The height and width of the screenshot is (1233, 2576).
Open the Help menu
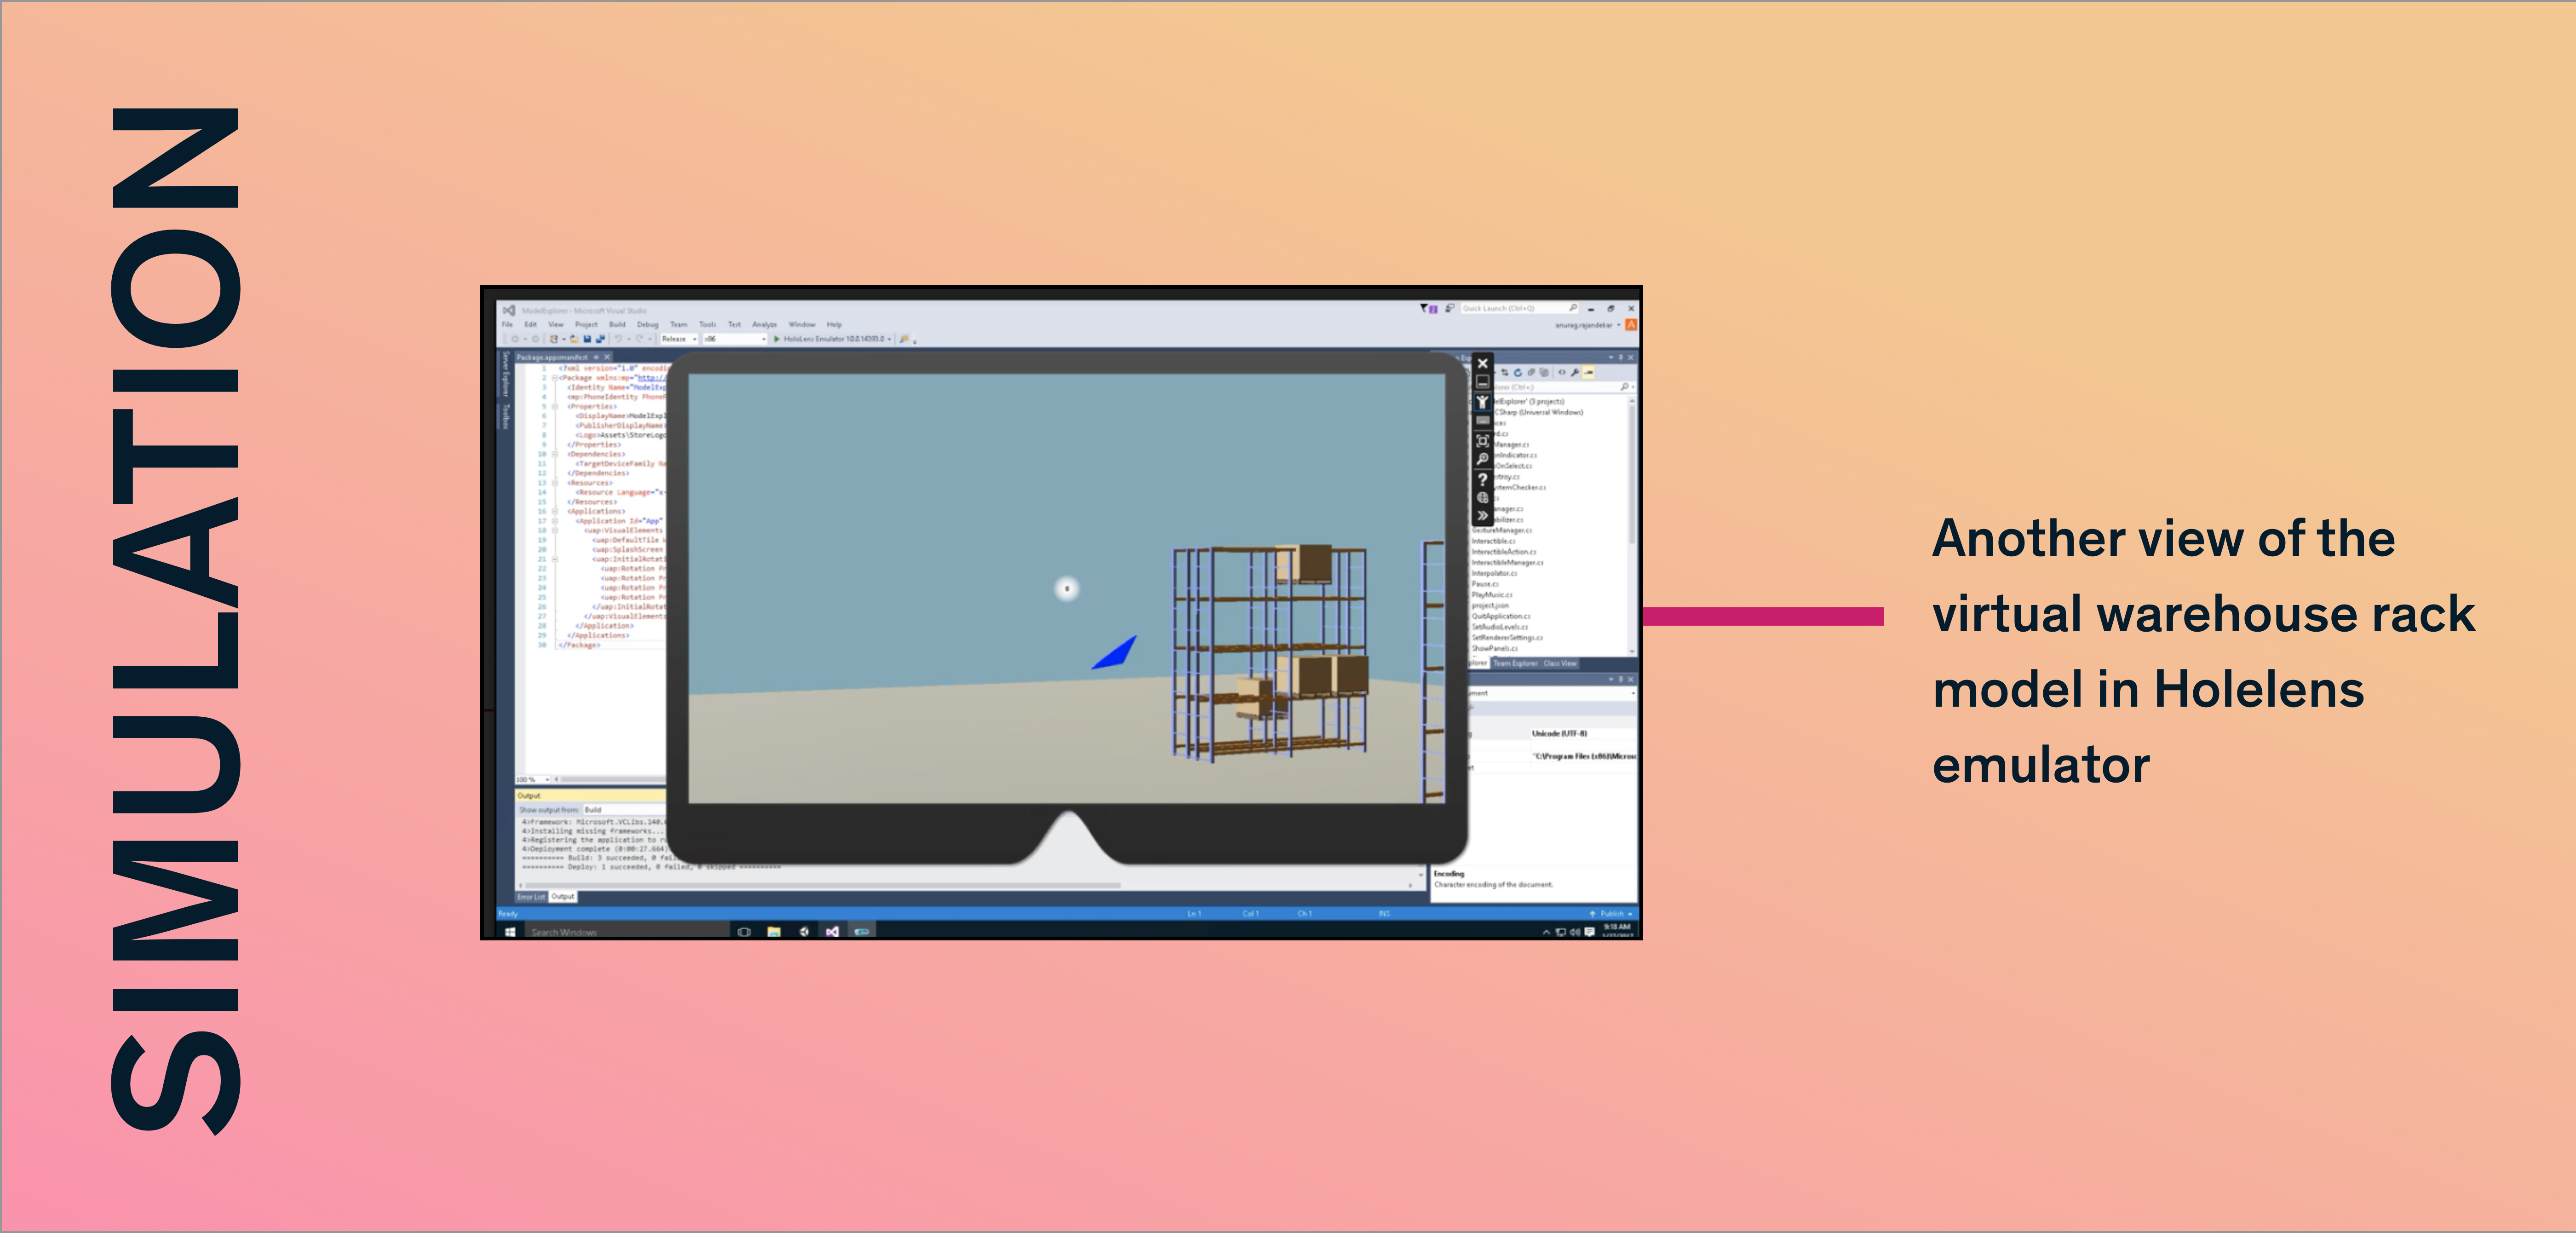pyautogui.click(x=834, y=324)
